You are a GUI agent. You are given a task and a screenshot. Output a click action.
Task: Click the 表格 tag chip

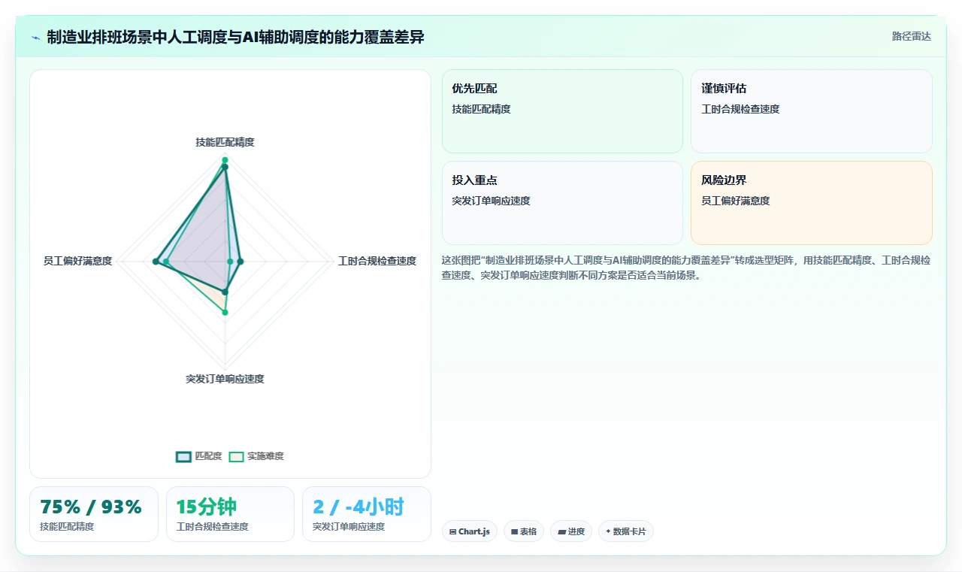524,531
